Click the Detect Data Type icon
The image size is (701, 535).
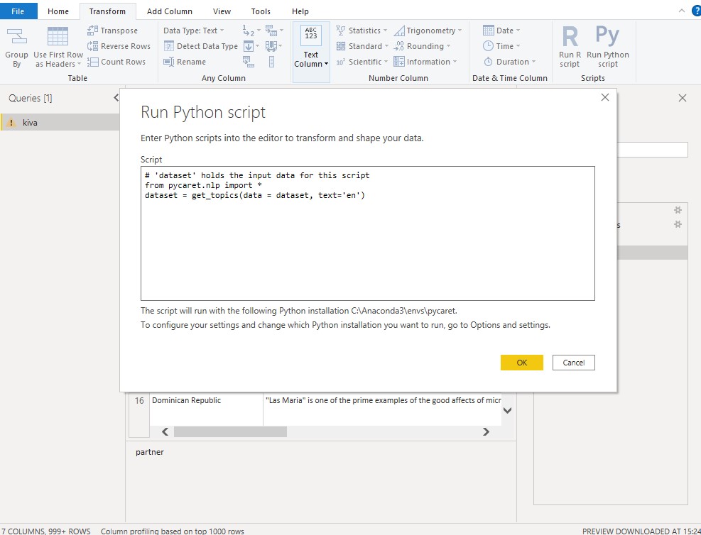(x=168, y=46)
